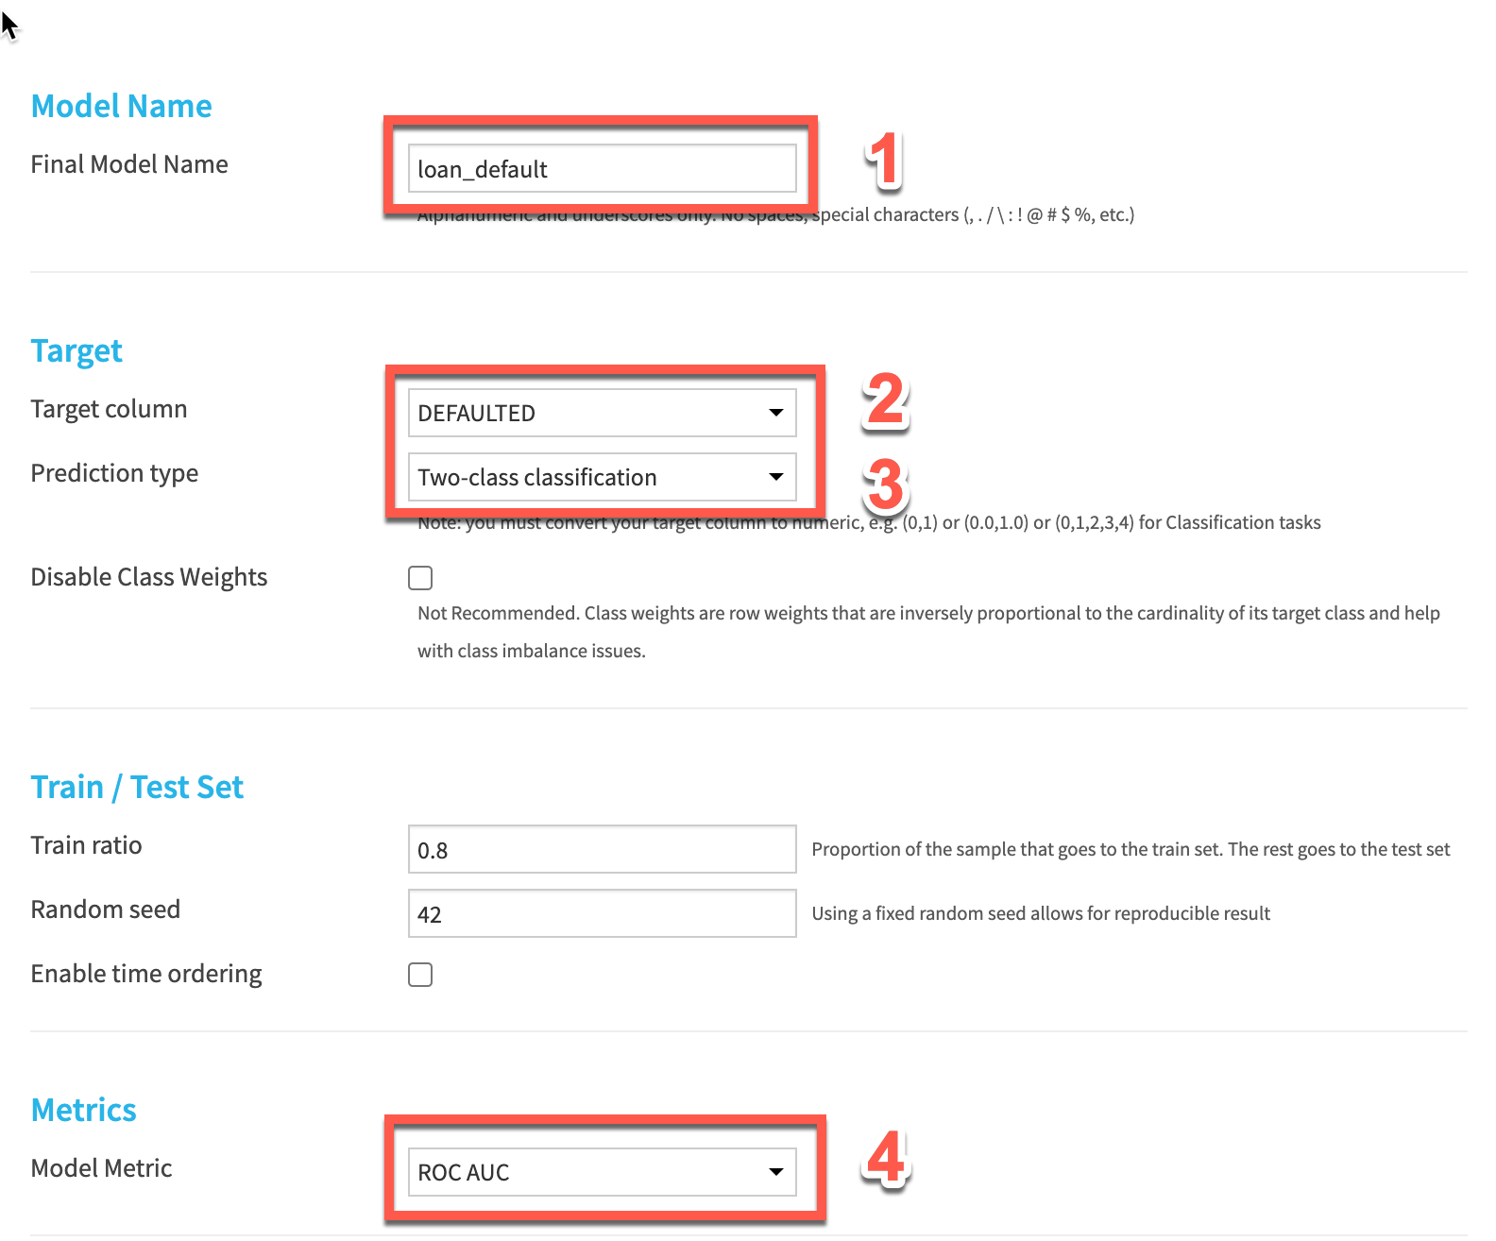Click the Final Model Name input field
The width and height of the screenshot is (1496, 1241).
[602, 169]
